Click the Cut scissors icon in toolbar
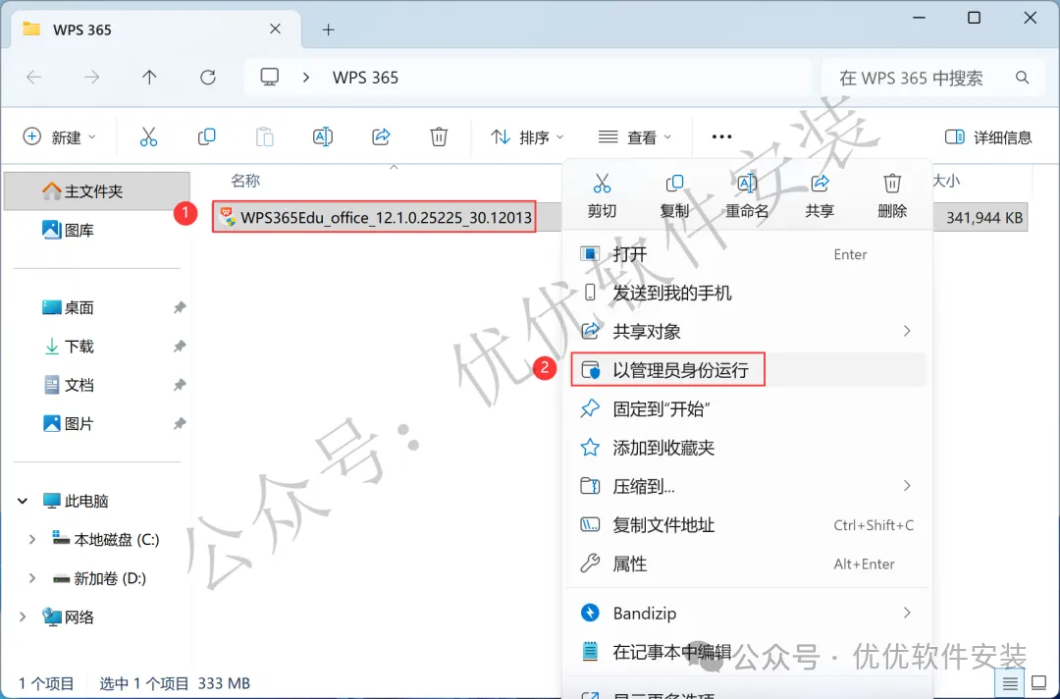 click(x=149, y=137)
